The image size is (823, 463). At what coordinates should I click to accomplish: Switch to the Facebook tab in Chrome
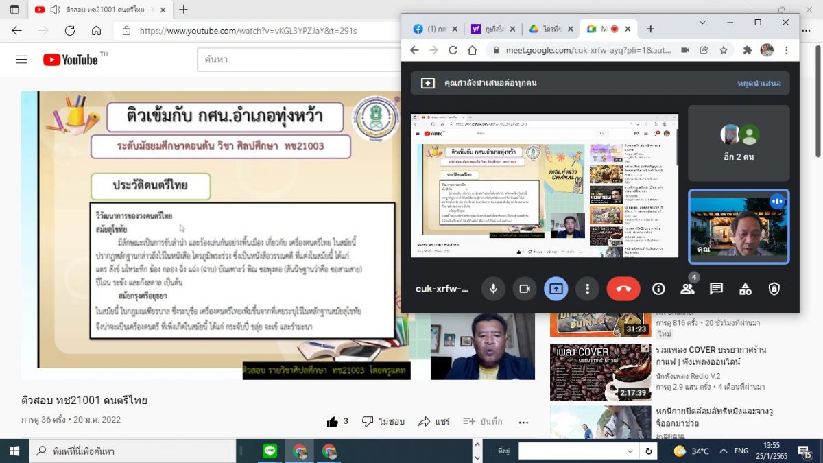[430, 29]
